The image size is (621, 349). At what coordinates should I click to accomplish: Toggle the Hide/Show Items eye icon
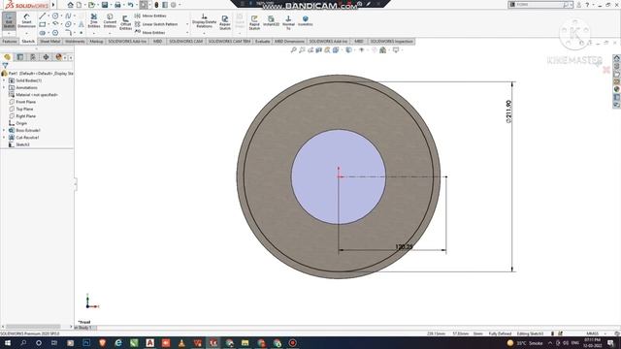361,49
